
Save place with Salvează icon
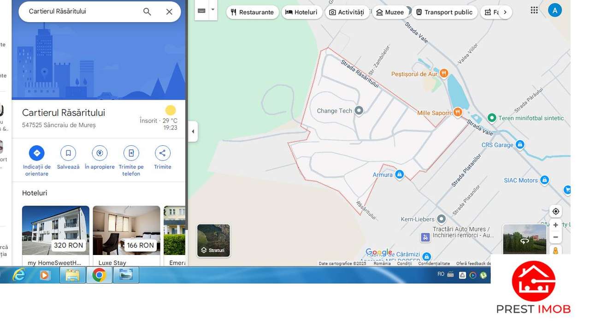tap(68, 153)
